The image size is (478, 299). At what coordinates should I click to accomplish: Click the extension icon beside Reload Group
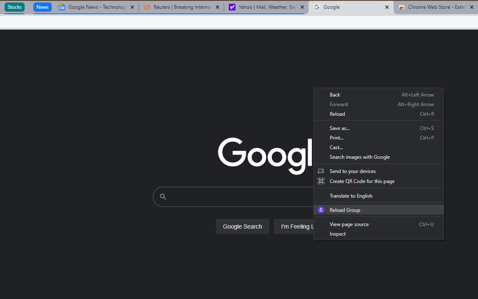coord(321,210)
